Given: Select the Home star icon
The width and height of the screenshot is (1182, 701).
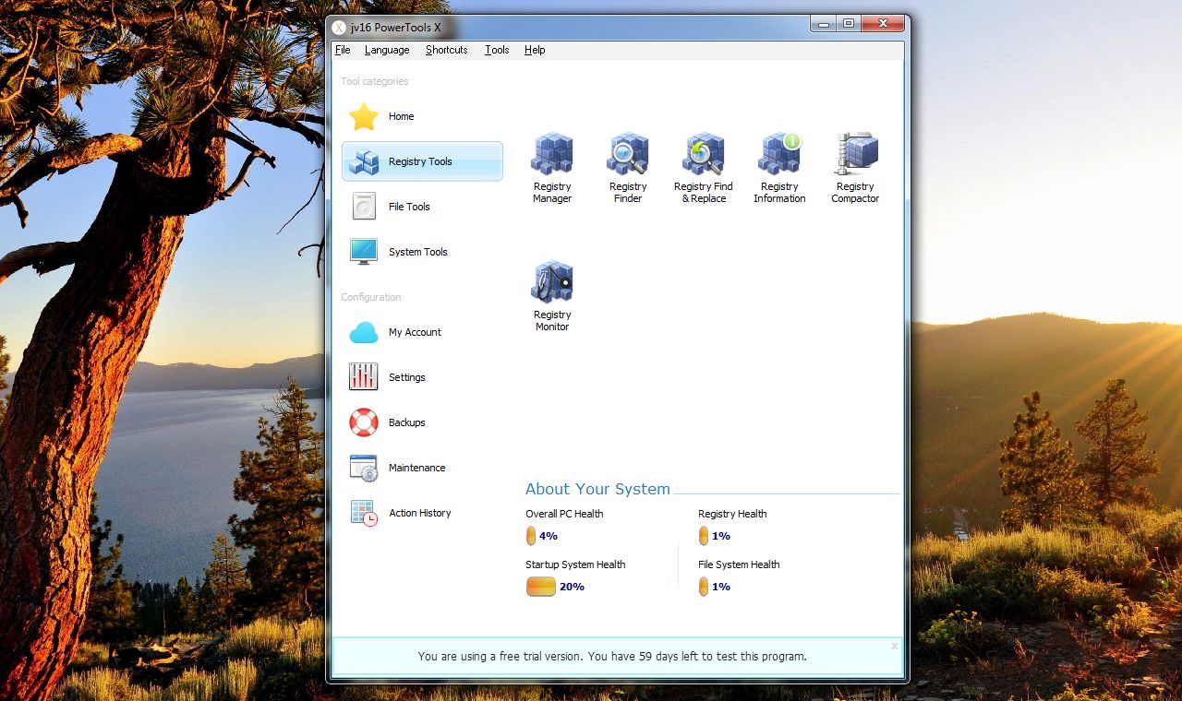Looking at the screenshot, I should click(364, 116).
